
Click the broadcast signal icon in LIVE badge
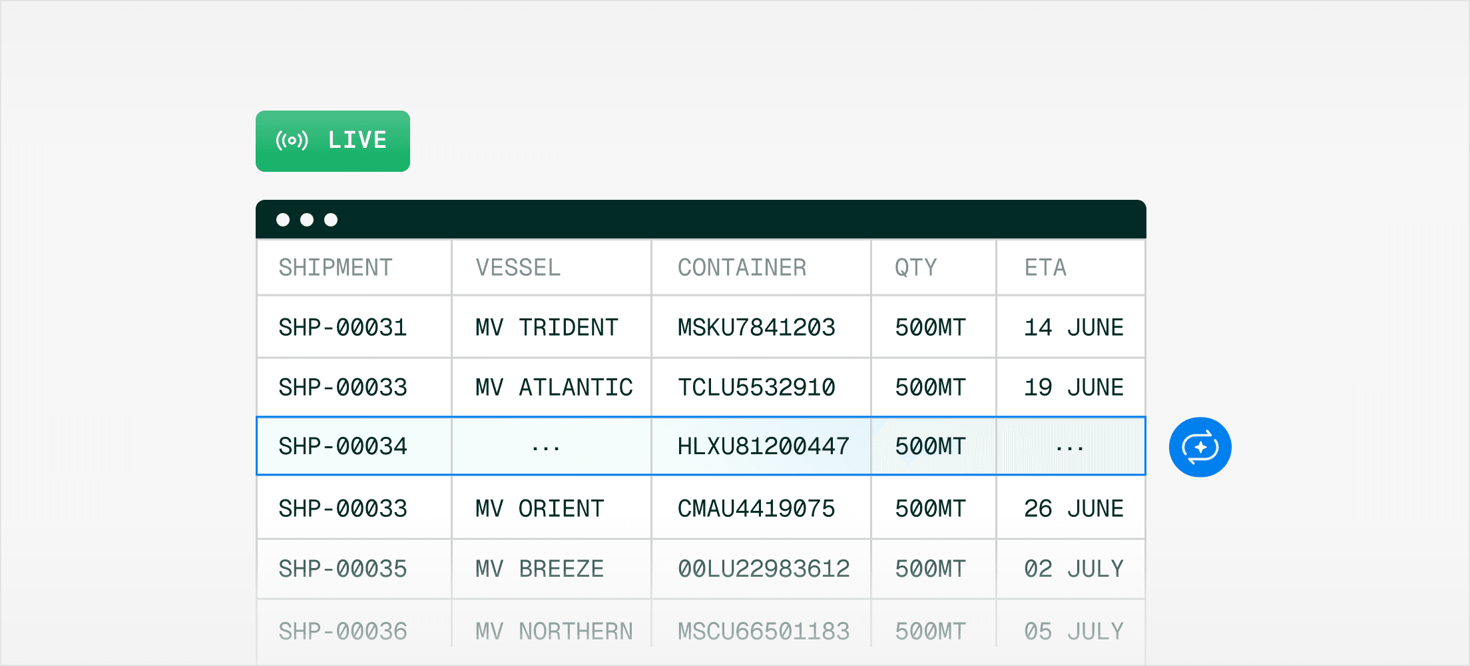(x=292, y=141)
